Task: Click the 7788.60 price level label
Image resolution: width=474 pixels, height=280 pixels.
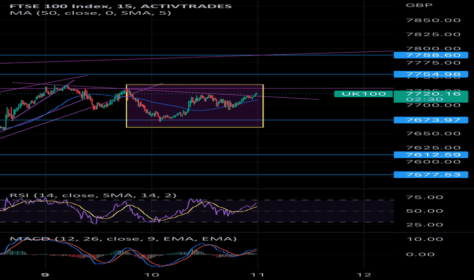Action: 431,55
